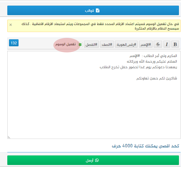Apply bold formatting with the B button
Screen dimensions: 184x172
point(175,44)
